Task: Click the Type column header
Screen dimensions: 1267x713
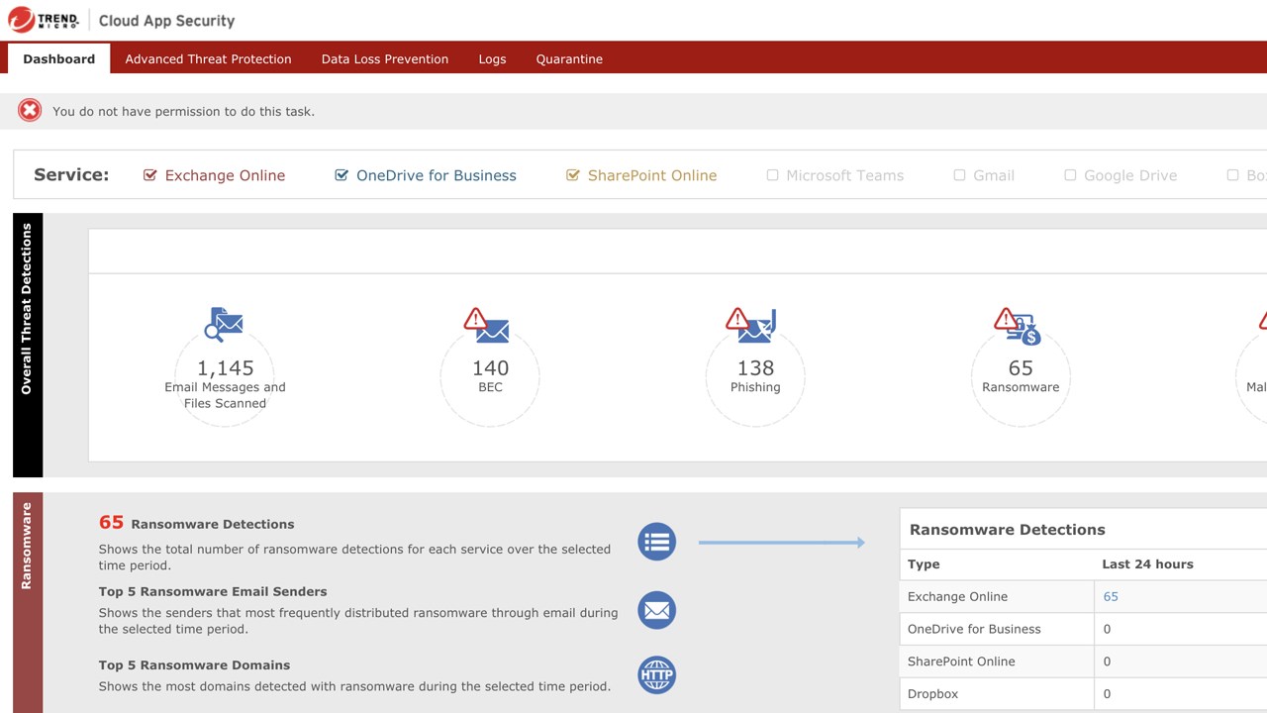Action: (924, 563)
